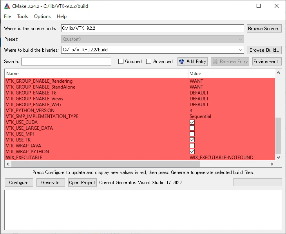Image resolution: width=286 pixels, height=234 pixels.
Task: Select the VTK_GROUP_ENABLE_StandAlone row
Action: click(140, 87)
